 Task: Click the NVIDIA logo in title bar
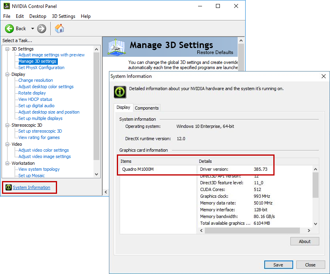pyautogui.click(x=6, y=6)
